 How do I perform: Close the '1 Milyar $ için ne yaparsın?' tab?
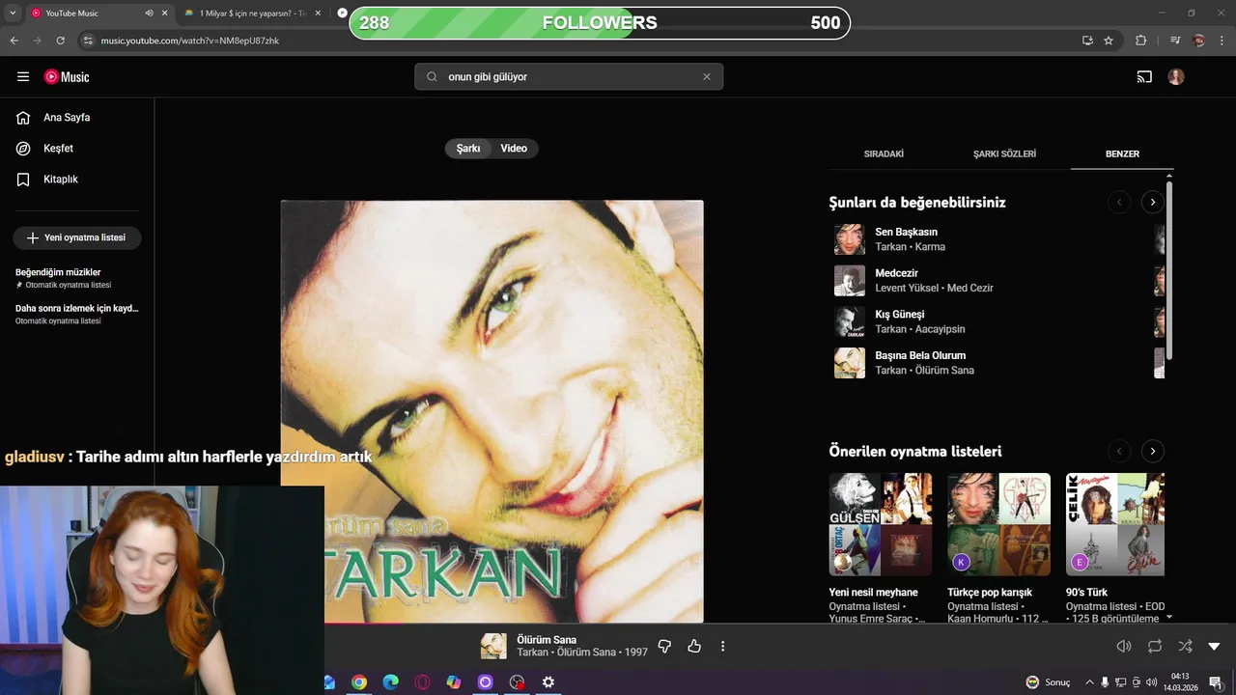tap(317, 14)
